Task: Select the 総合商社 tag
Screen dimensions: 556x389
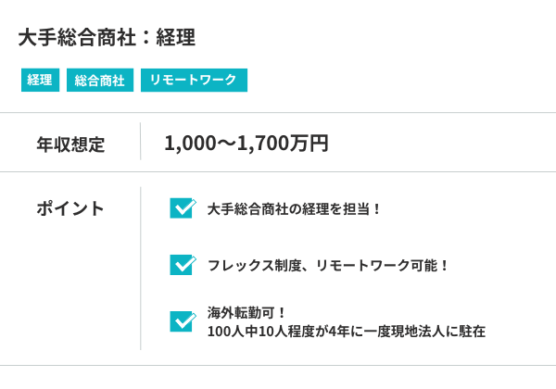Action: [x=100, y=81]
